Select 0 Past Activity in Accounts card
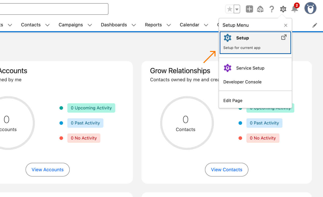Viewport: 323px width, 197px height. [x=85, y=123]
